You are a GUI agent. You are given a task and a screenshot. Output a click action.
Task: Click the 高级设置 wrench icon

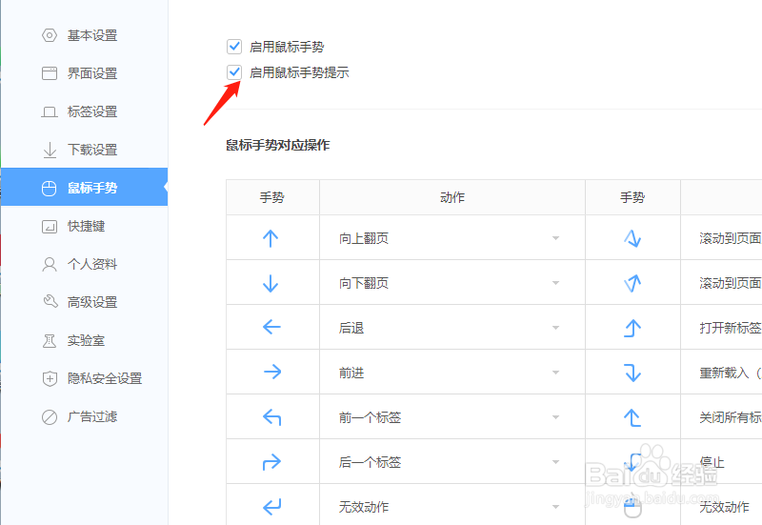pos(50,301)
